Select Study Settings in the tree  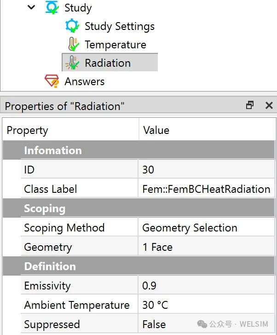tap(119, 26)
